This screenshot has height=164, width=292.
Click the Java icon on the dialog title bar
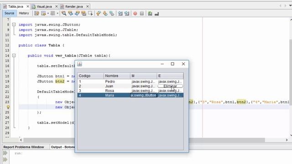point(80,64)
